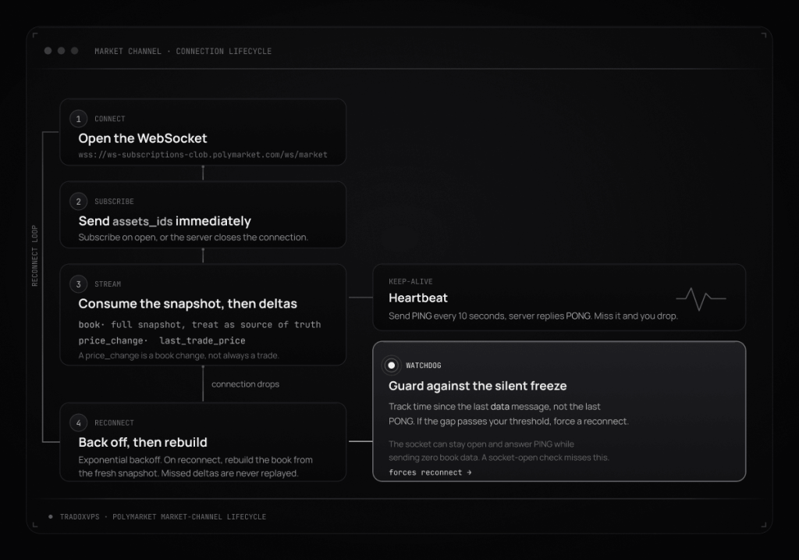The width and height of the screenshot is (799, 560).
Task: Select "Send assets_ids immediately" heading
Action: (165, 221)
